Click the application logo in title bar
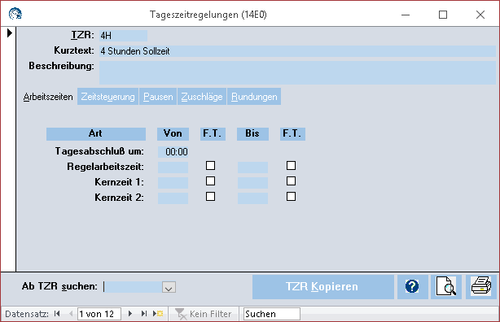 point(15,14)
